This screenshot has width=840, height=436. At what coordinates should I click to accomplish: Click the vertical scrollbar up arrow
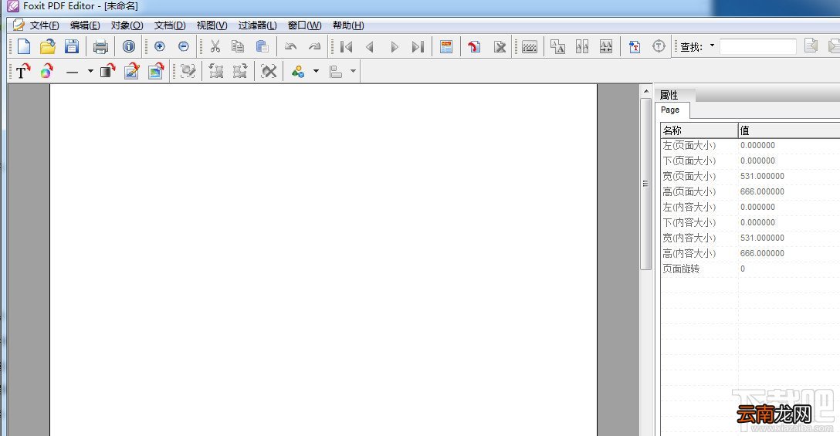645,91
